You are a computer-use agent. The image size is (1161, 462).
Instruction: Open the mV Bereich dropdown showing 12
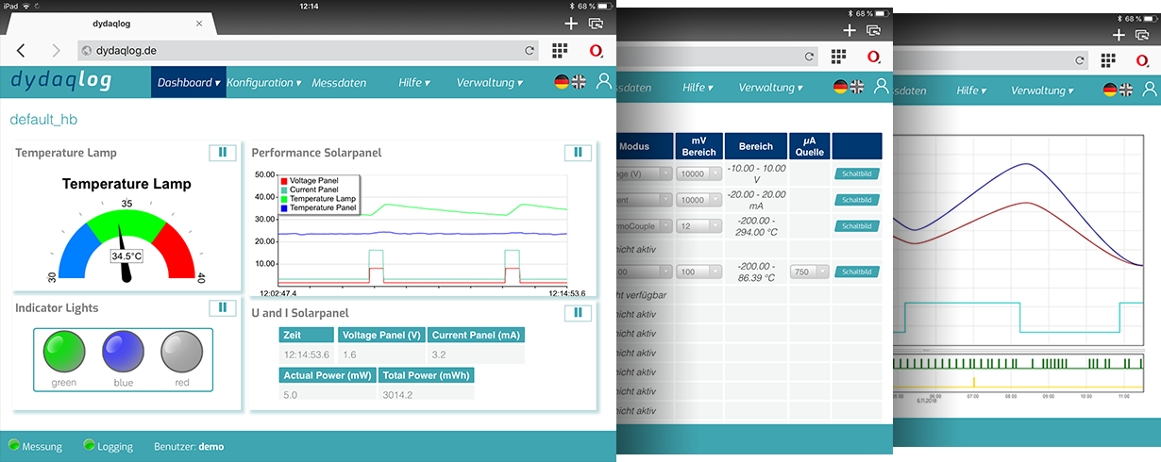(698, 226)
